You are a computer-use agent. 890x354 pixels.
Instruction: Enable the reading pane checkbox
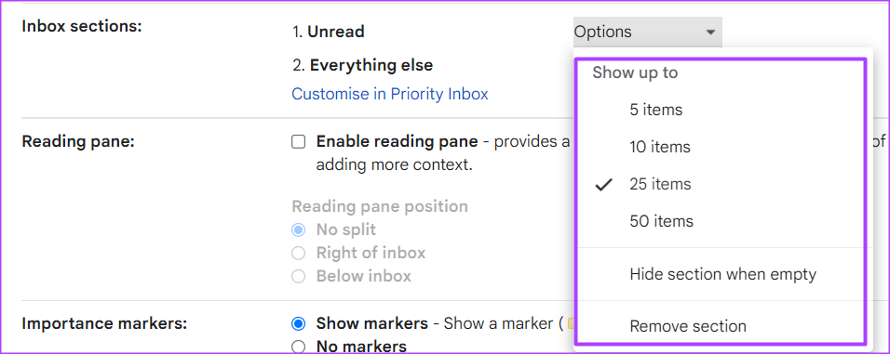pyautogui.click(x=298, y=141)
